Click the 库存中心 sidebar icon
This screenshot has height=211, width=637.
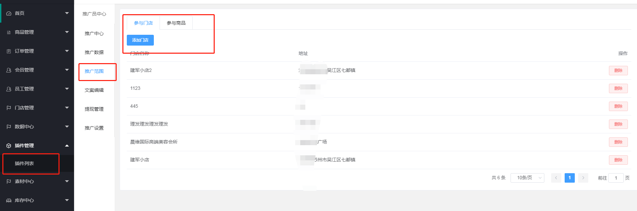9,201
